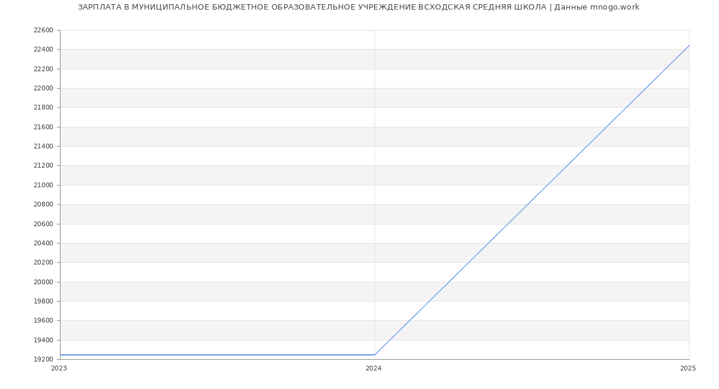This screenshot has width=719, height=389.
Task: Click the 22000 y-axis label
Action: (43, 89)
